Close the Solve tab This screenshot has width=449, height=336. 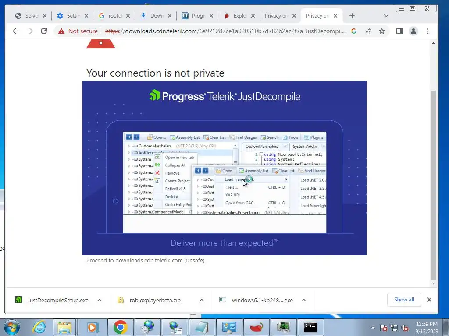(x=45, y=16)
